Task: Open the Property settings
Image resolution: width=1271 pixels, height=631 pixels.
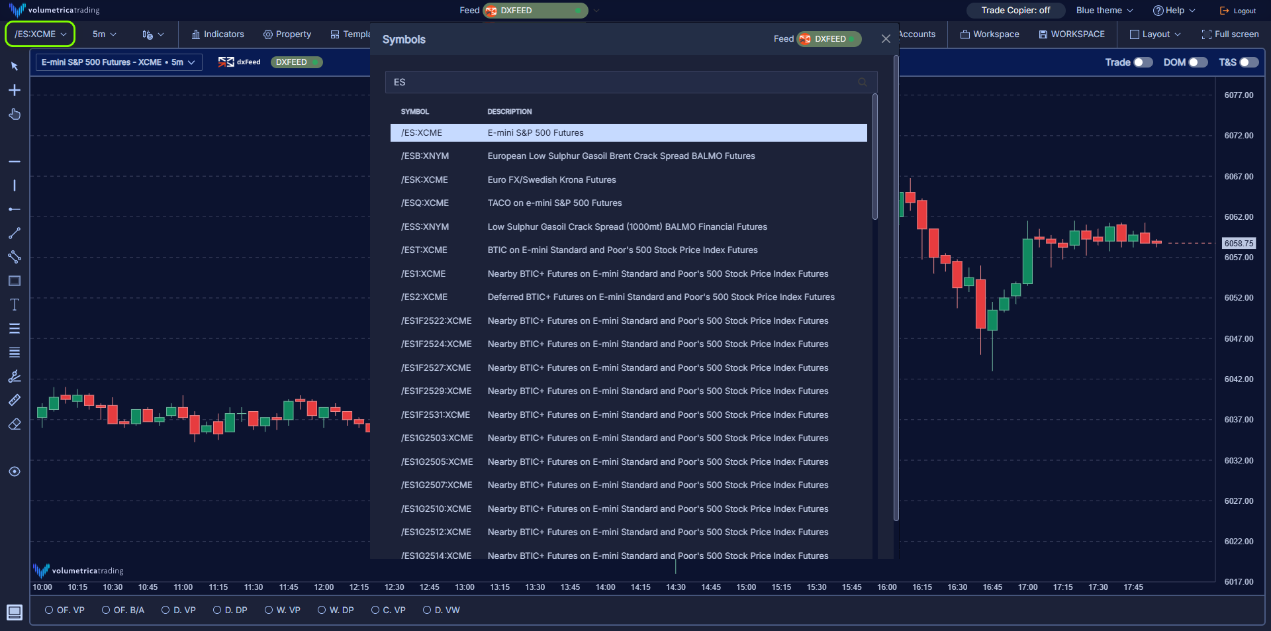Action: tap(287, 34)
